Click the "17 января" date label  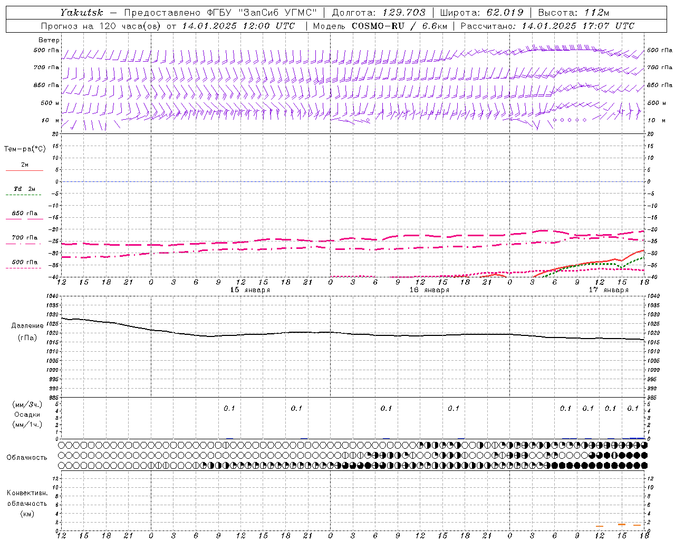609,290
